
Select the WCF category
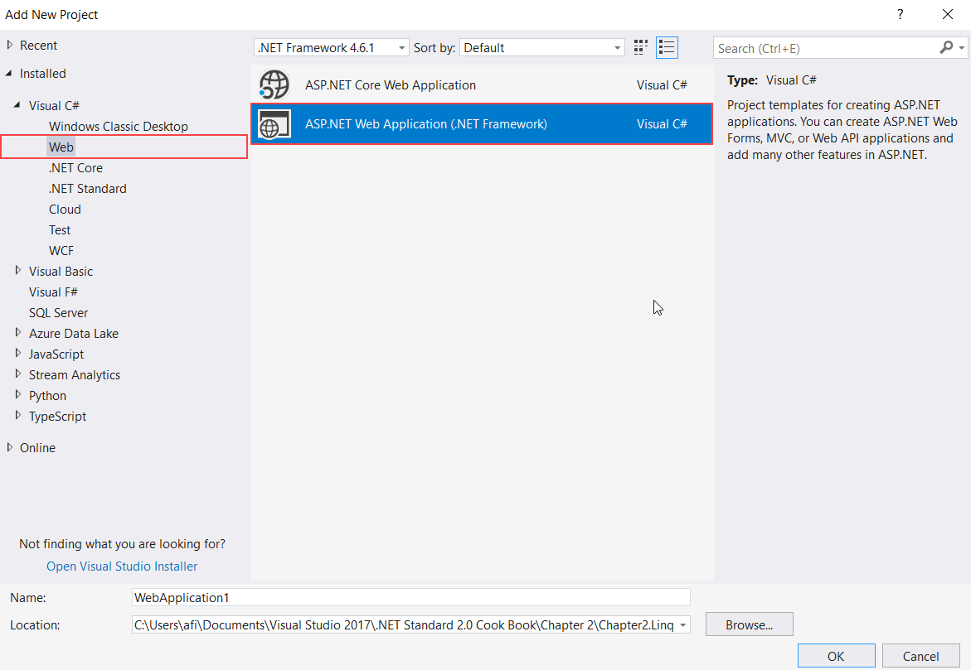click(x=61, y=251)
